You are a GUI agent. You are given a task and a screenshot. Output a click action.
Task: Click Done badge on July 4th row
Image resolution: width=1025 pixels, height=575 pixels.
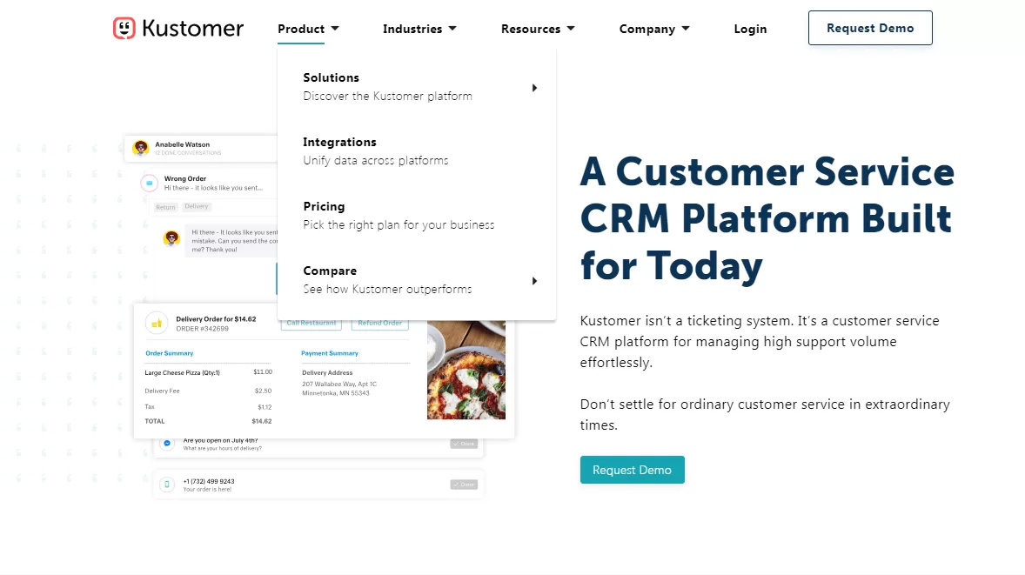tap(464, 444)
